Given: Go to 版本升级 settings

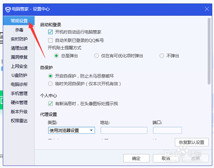Looking at the screenshot, I should point(19,111).
